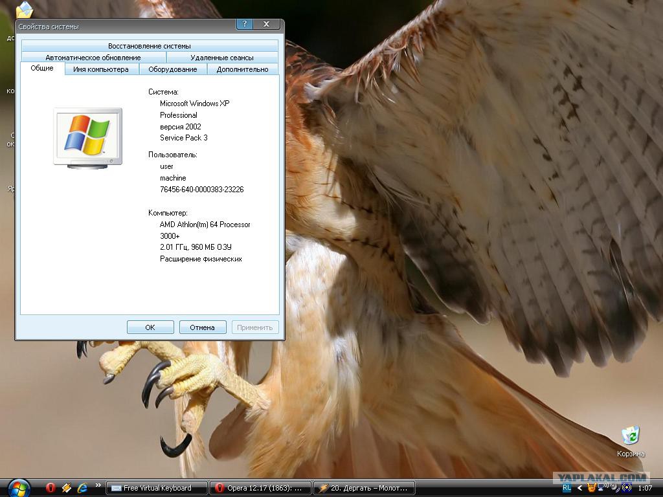Click the network connection tray icon
663x497 pixels.
[603, 487]
